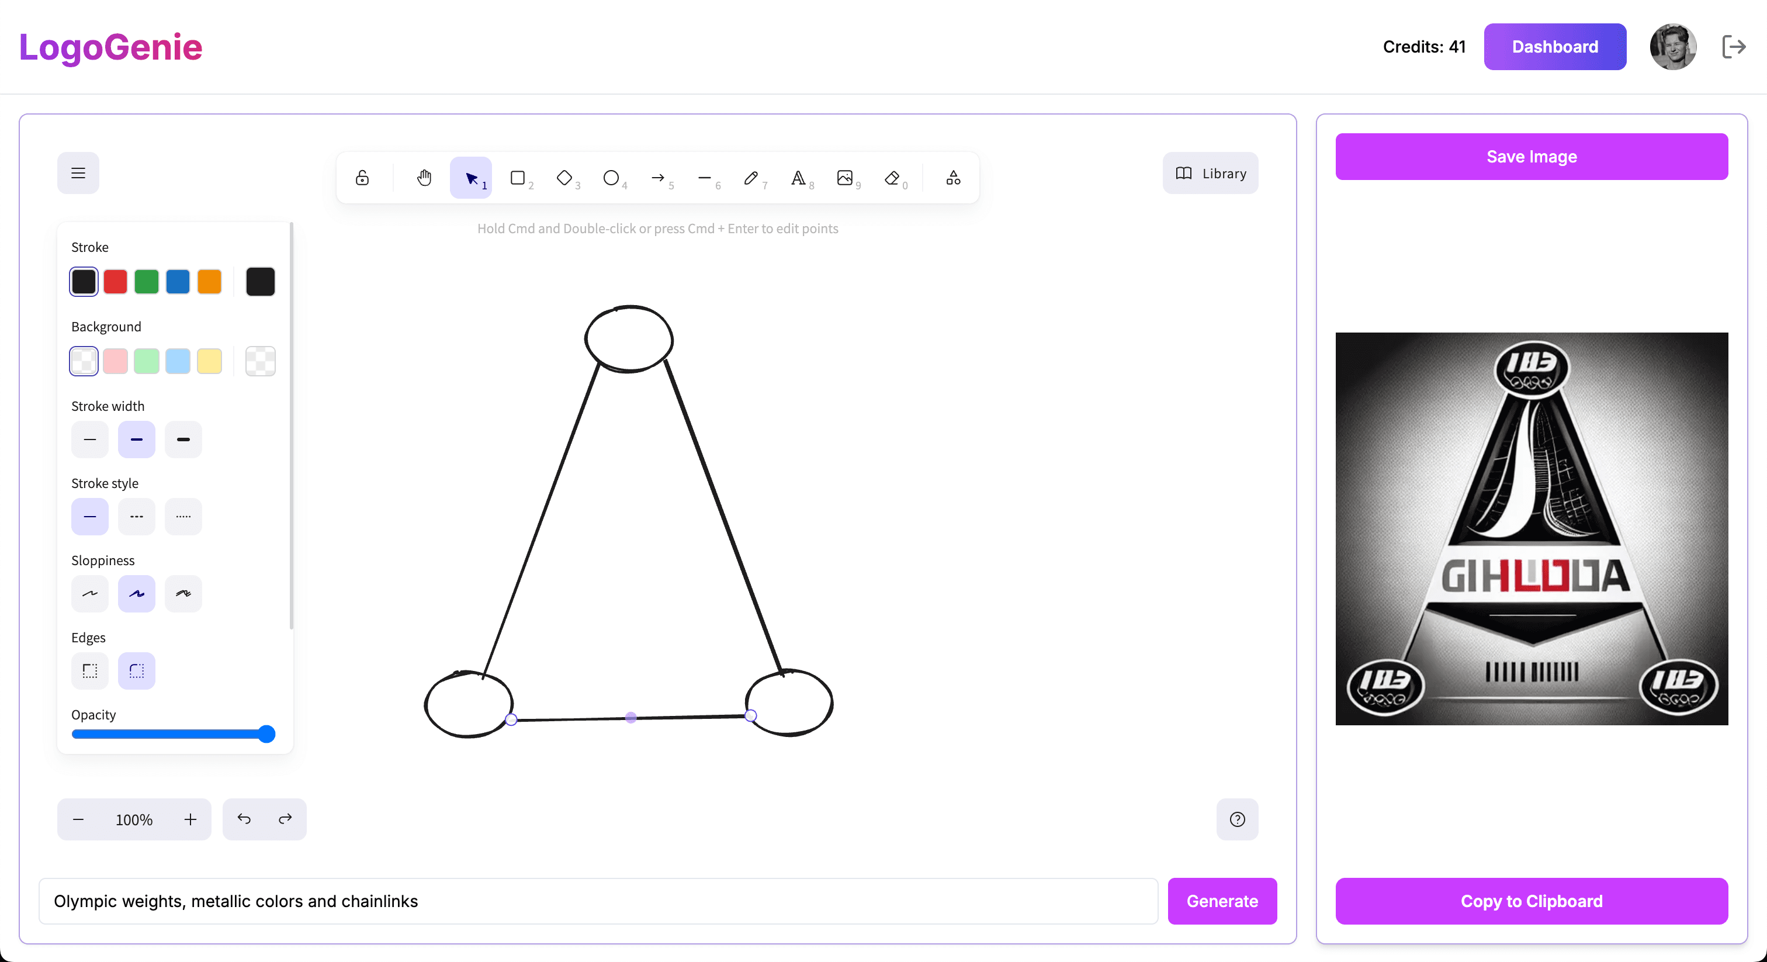Reset zoom via the 100% label
The height and width of the screenshot is (962, 1767).
click(134, 819)
